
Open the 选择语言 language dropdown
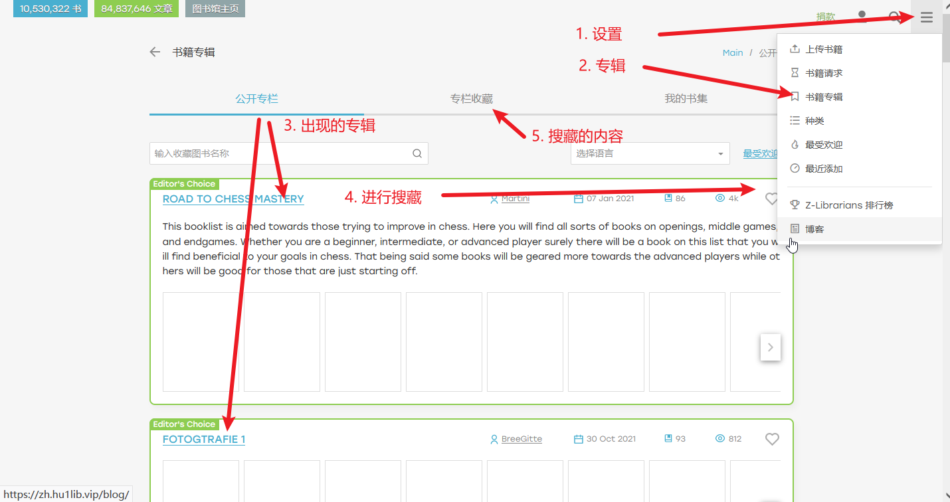pos(650,153)
